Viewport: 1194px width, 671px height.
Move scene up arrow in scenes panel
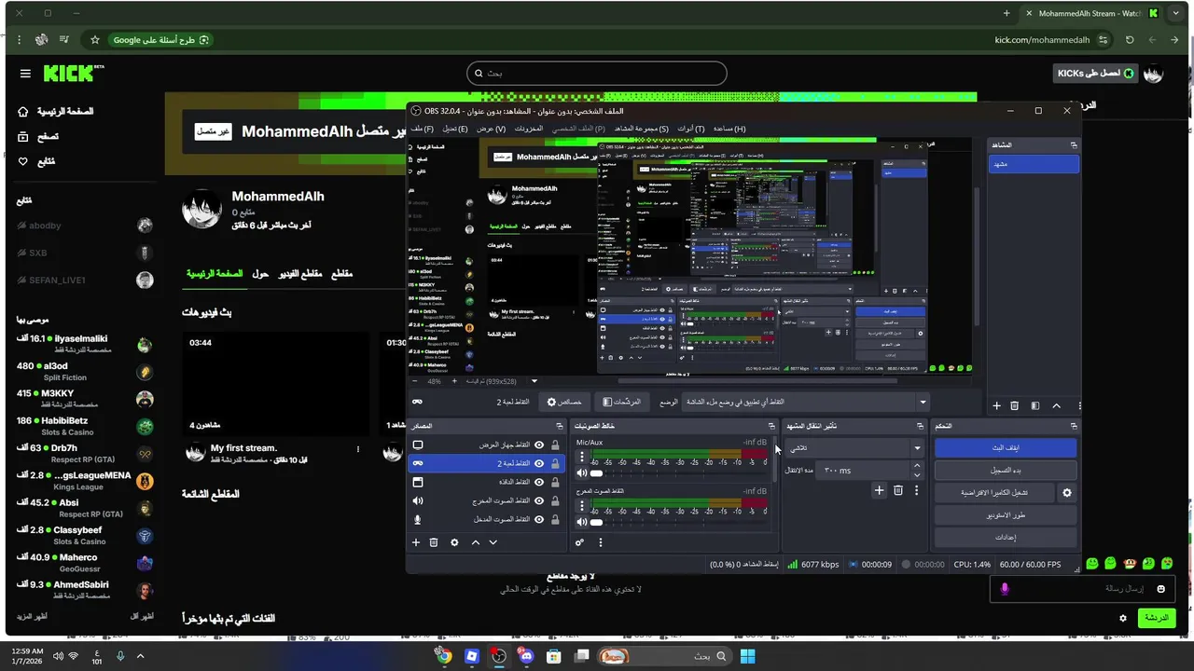point(1056,405)
